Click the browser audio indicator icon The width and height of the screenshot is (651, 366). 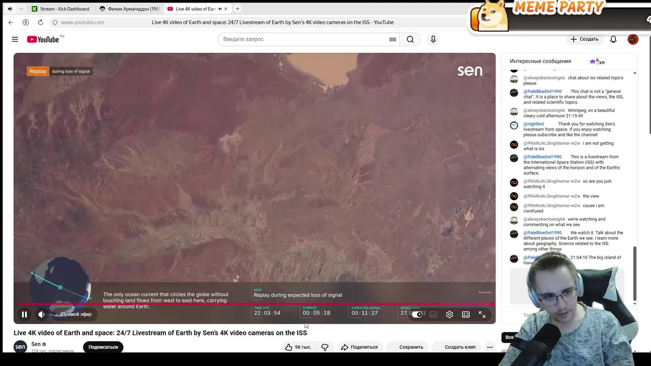pos(10,9)
